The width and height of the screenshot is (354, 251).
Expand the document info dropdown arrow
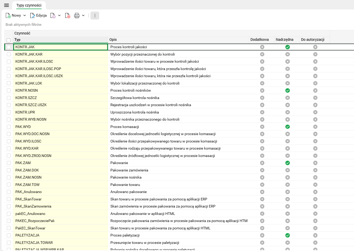click(59, 16)
